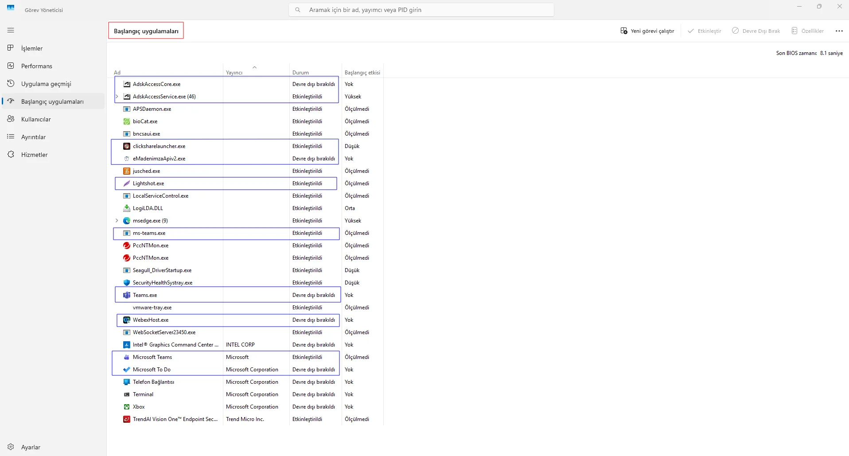This screenshot has height=456, width=849.
Task: Click the Etkinleştir toolbar button
Action: 705,31
